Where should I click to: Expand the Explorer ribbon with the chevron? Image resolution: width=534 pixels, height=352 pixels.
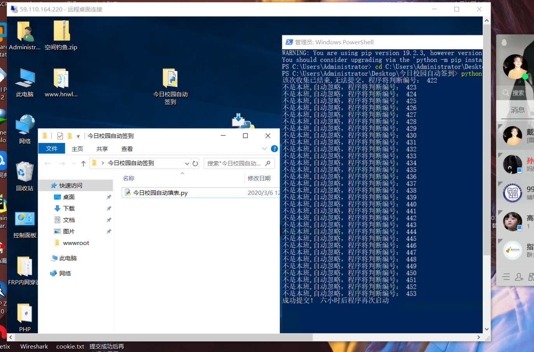pyautogui.click(x=264, y=149)
